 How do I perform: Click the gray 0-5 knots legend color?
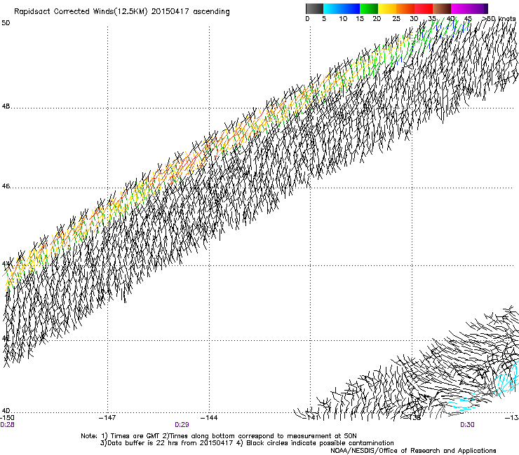click(x=314, y=8)
